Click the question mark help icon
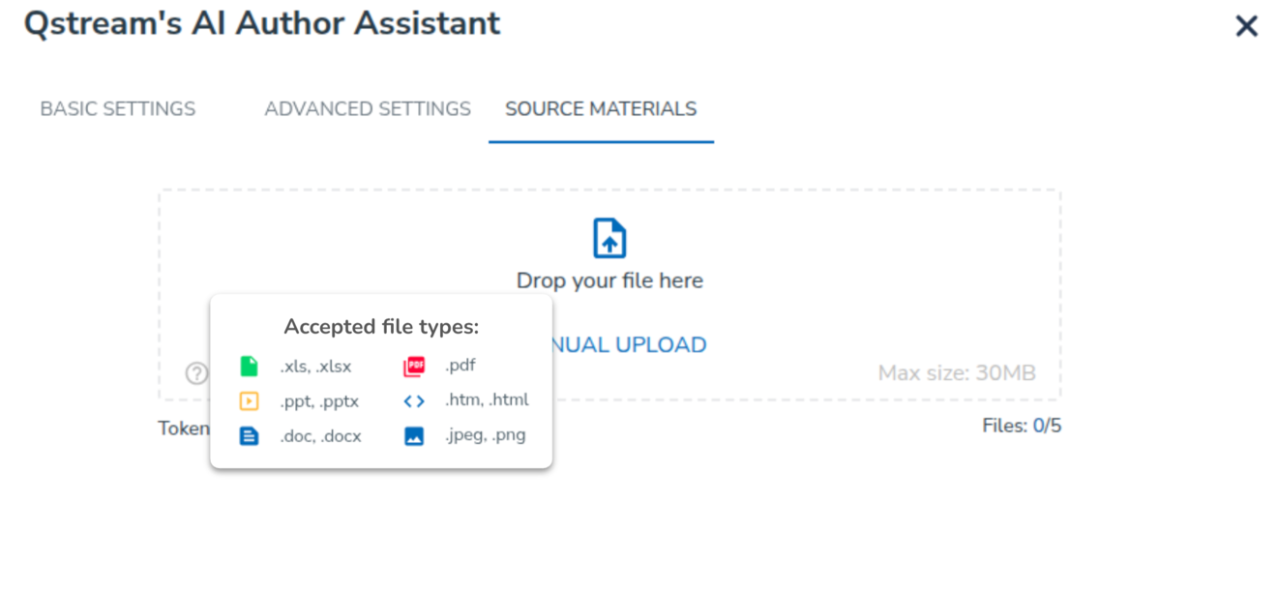The width and height of the screenshot is (1277, 591). click(x=196, y=373)
